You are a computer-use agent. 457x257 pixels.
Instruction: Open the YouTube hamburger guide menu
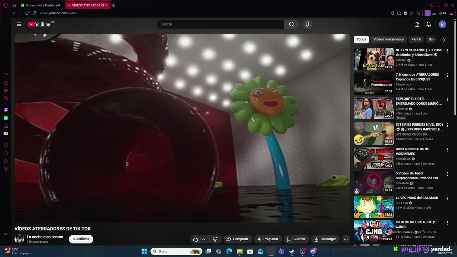(x=19, y=24)
